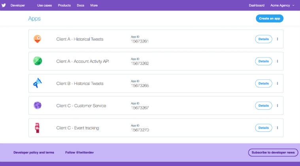Viewport: 300px width, 166px height.
Task: View Details for Client C Customer Service
Action: [x=263, y=105]
